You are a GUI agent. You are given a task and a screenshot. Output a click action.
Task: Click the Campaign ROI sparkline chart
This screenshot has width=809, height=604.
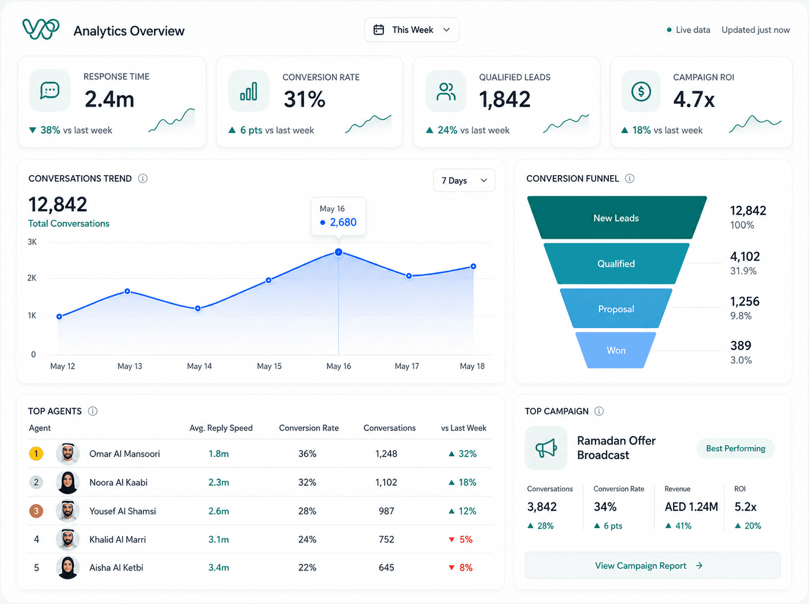coord(756,124)
